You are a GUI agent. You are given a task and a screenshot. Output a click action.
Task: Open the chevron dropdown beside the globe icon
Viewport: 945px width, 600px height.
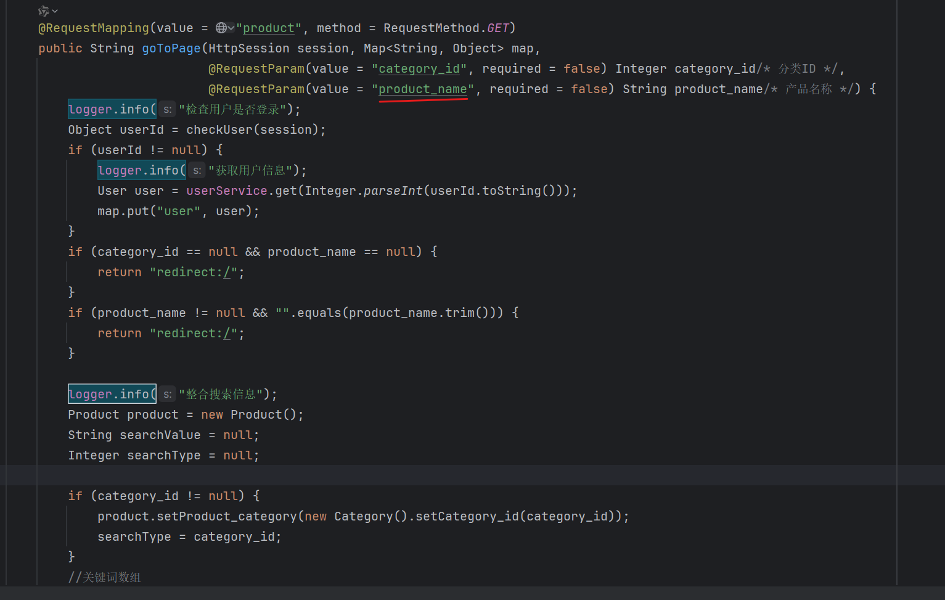[231, 28]
